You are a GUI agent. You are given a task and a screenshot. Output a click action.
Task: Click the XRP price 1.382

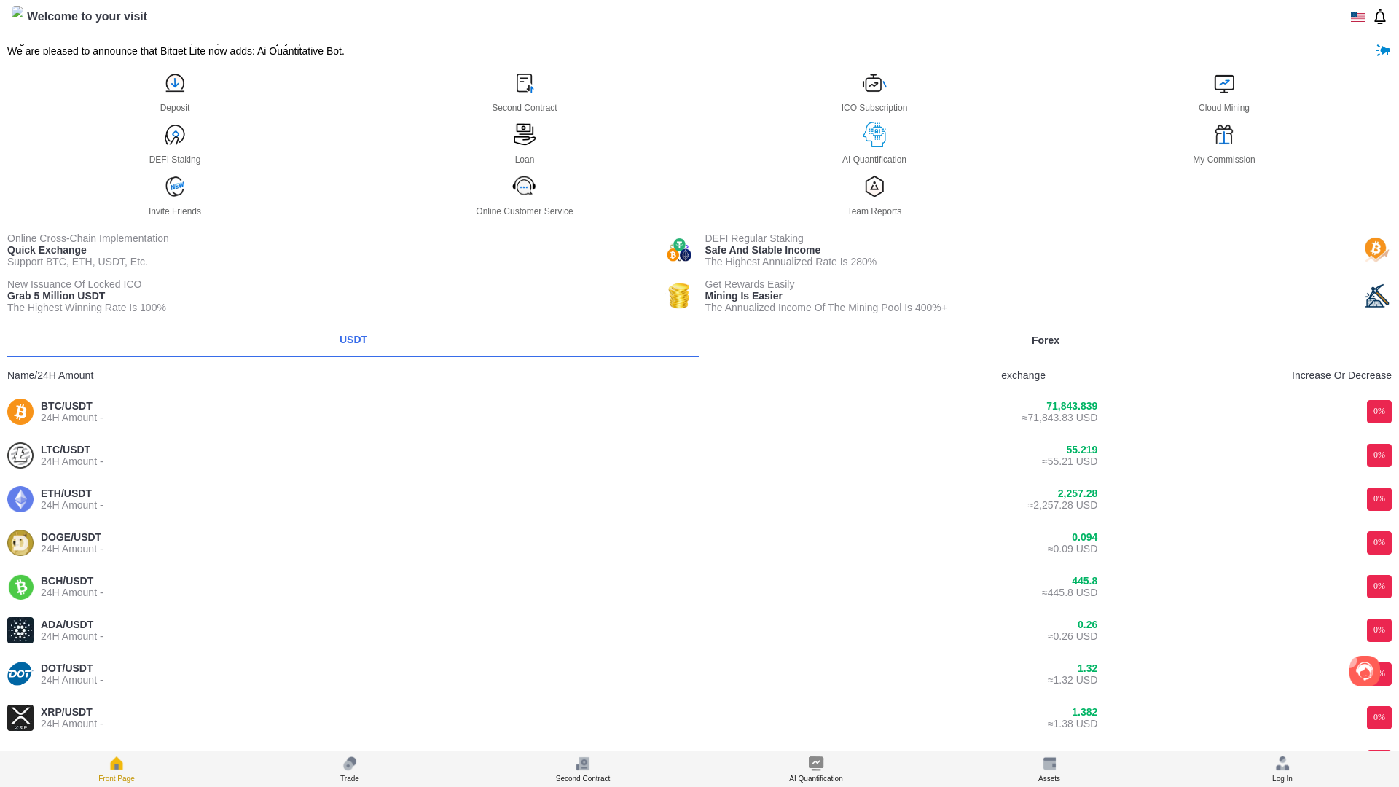pyautogui.click(x=1084, y=712)
